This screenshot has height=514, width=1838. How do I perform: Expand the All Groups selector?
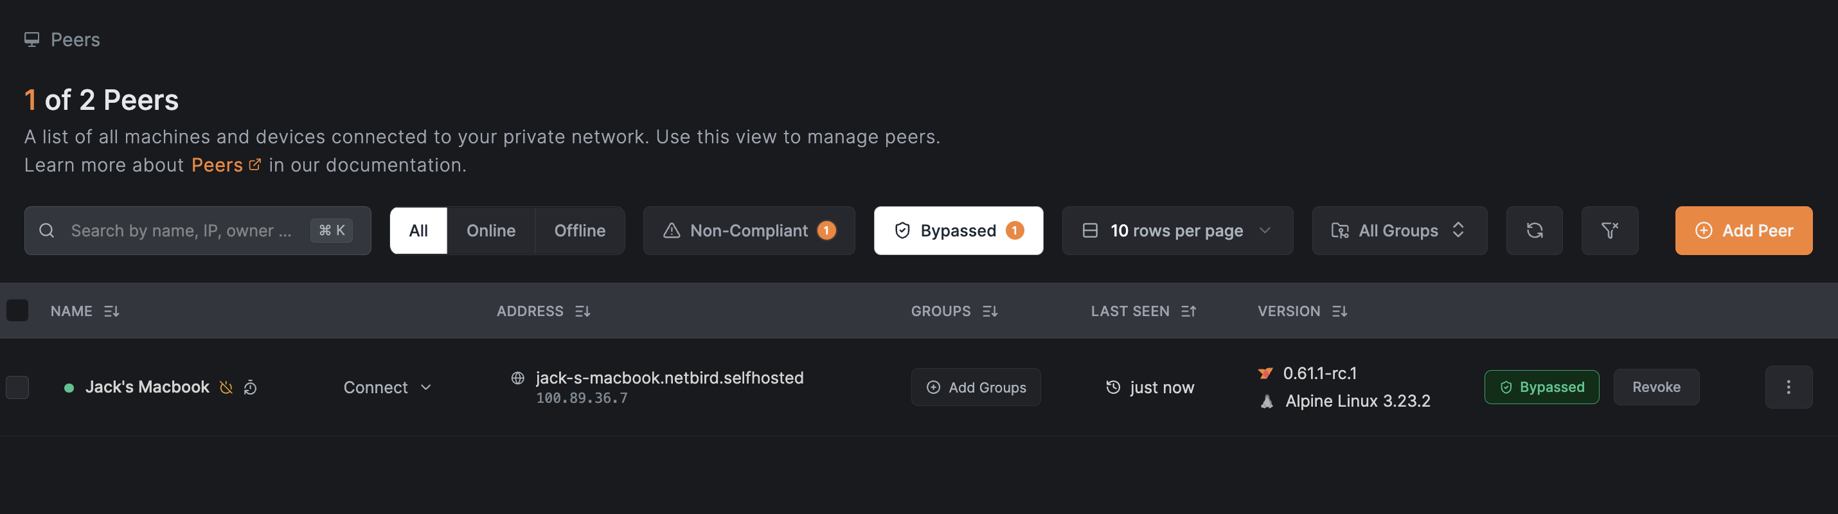(1398, 230)
